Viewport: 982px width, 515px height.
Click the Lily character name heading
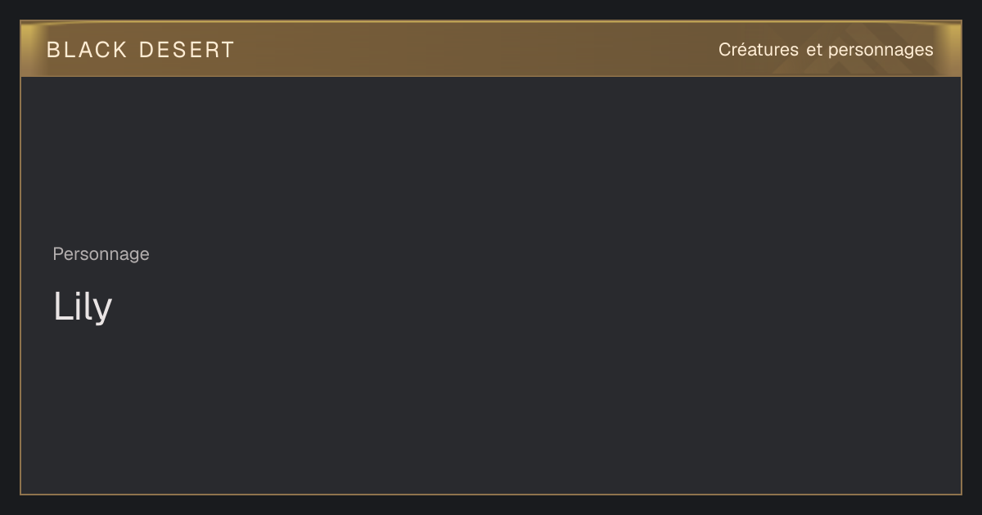[x=83, y=307]
